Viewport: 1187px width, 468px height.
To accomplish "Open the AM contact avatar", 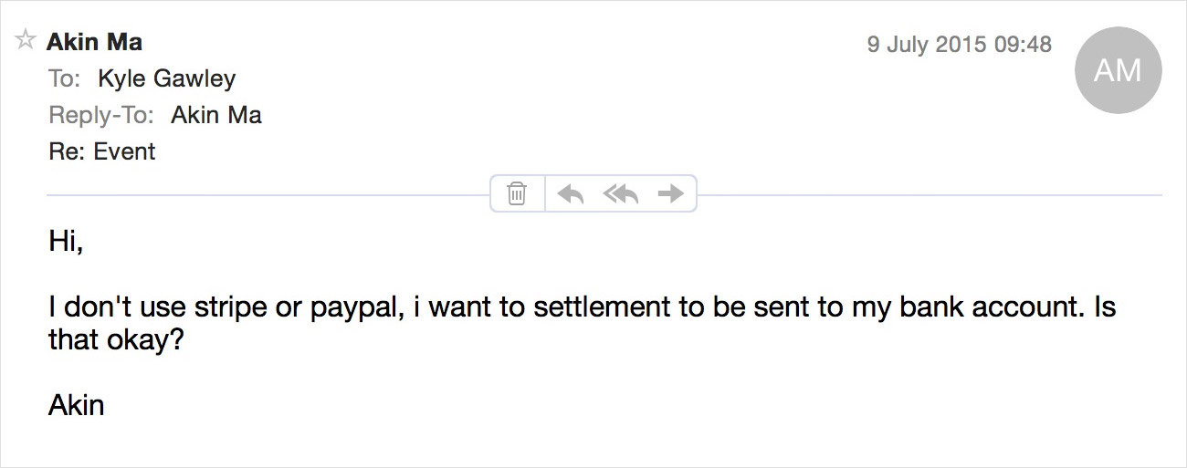I will pyautogui.click(x=1118, y=70).
